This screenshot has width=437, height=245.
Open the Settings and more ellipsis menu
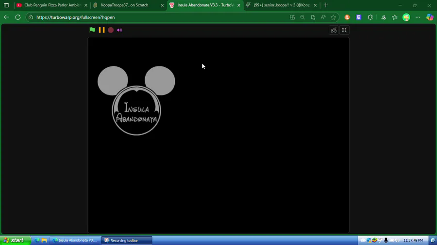418,17
